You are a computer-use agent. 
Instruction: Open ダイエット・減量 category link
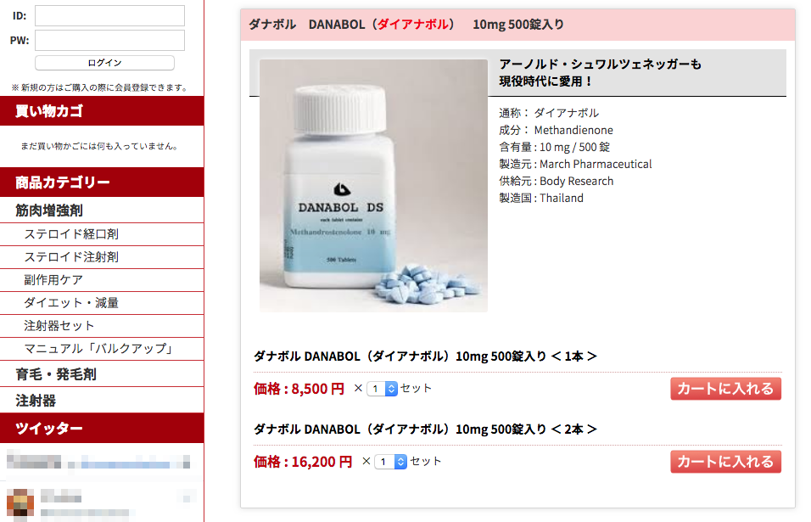pos(71,303)
